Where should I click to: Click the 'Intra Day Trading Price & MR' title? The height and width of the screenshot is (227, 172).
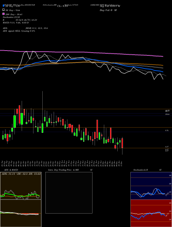pyautogui.click(x=63, y=170)
